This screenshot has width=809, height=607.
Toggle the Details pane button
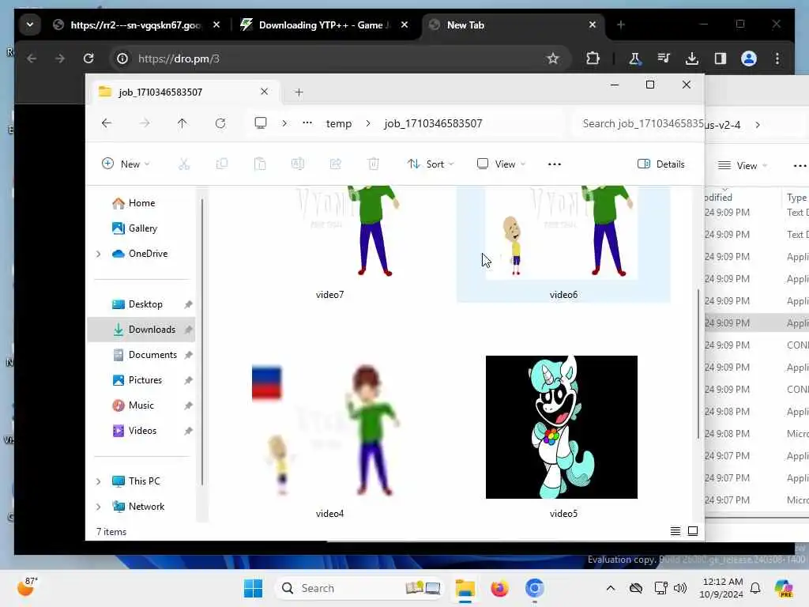661,164
